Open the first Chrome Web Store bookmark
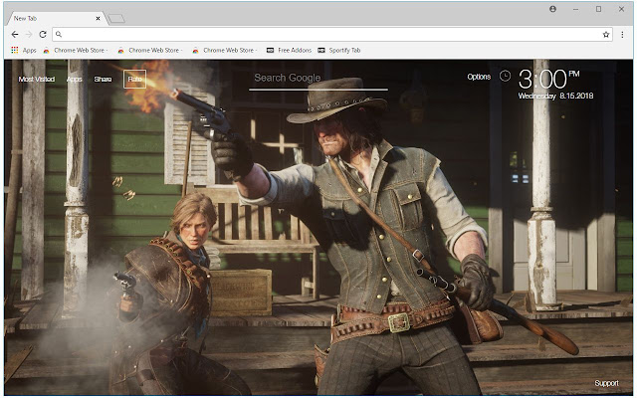This screenshot has height=398, width=637. tap(76, 51)
